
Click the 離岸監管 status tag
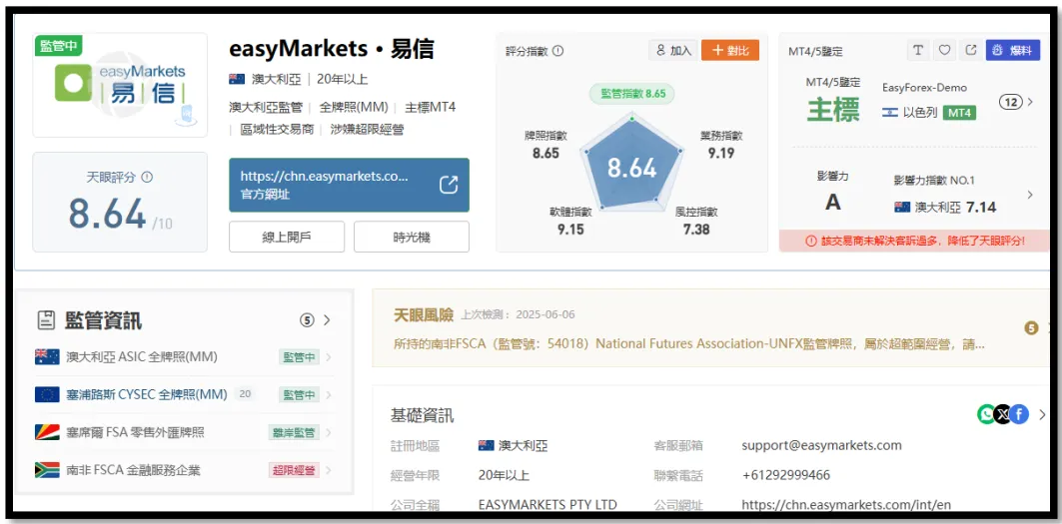pyautogui.click(x=294, y=432)
